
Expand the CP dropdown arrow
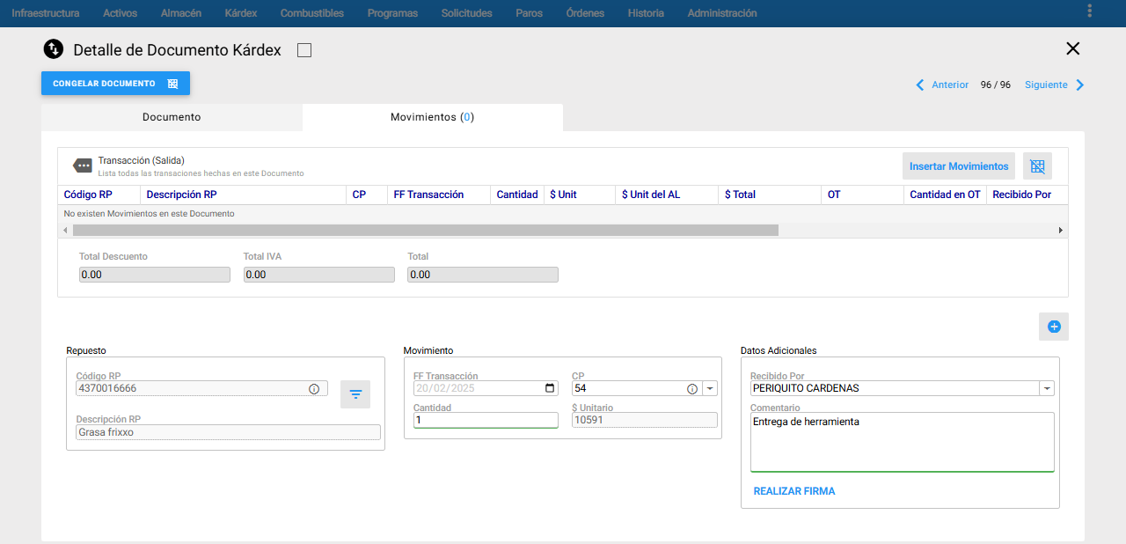(x=710, y=388)
